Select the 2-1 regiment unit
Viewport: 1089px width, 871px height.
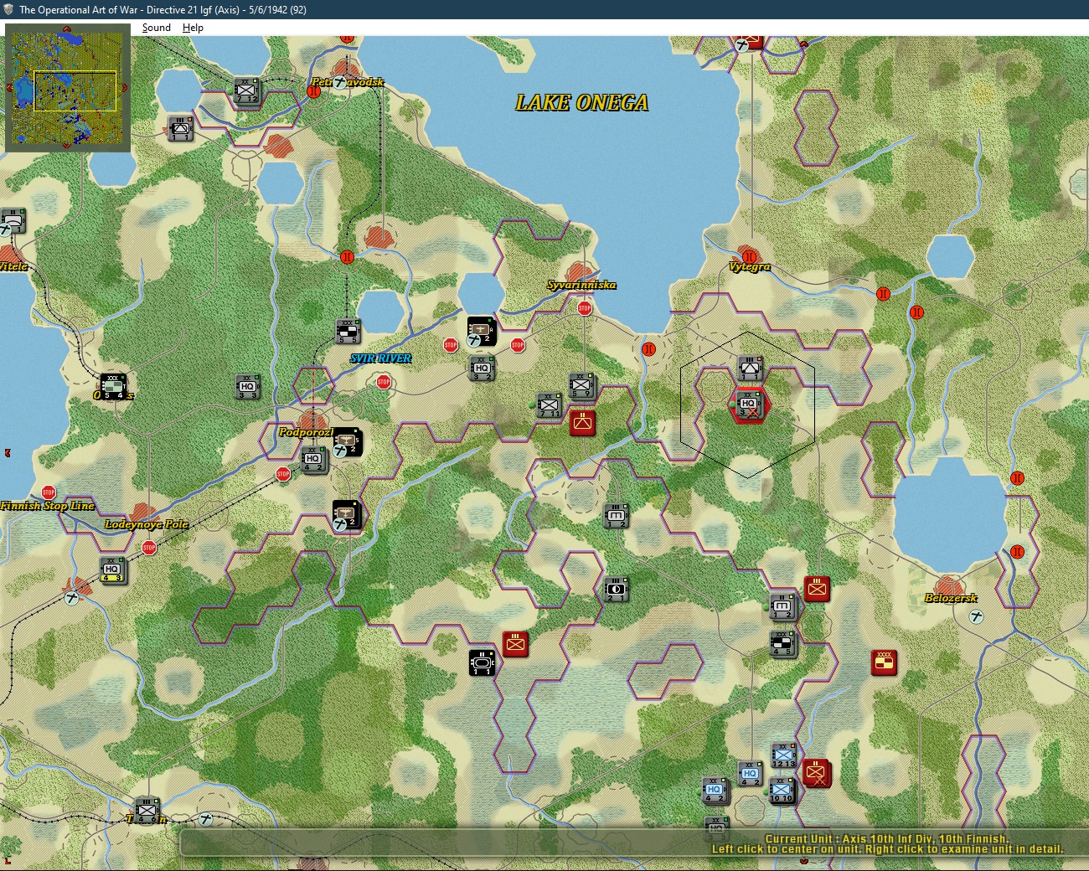[616, 590]
